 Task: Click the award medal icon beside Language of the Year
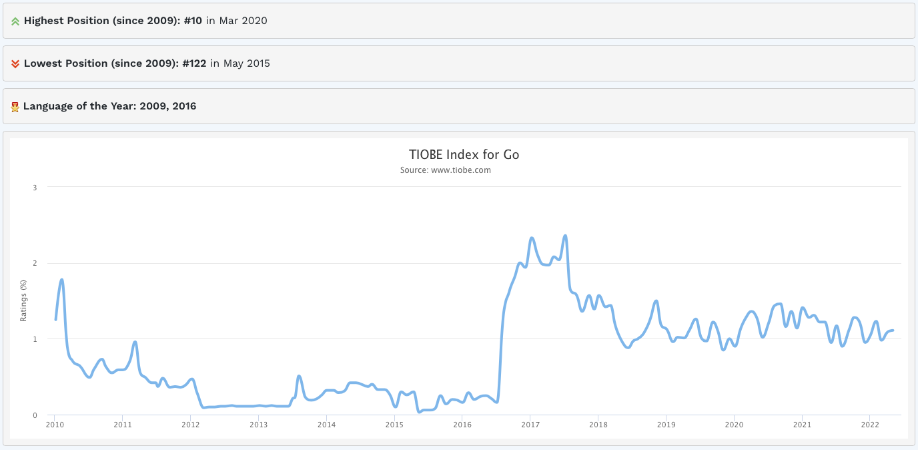click(x=15, y=107)
